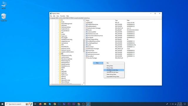
Task: Click the Registry Editor title bar icon
Action: point(51,14)
